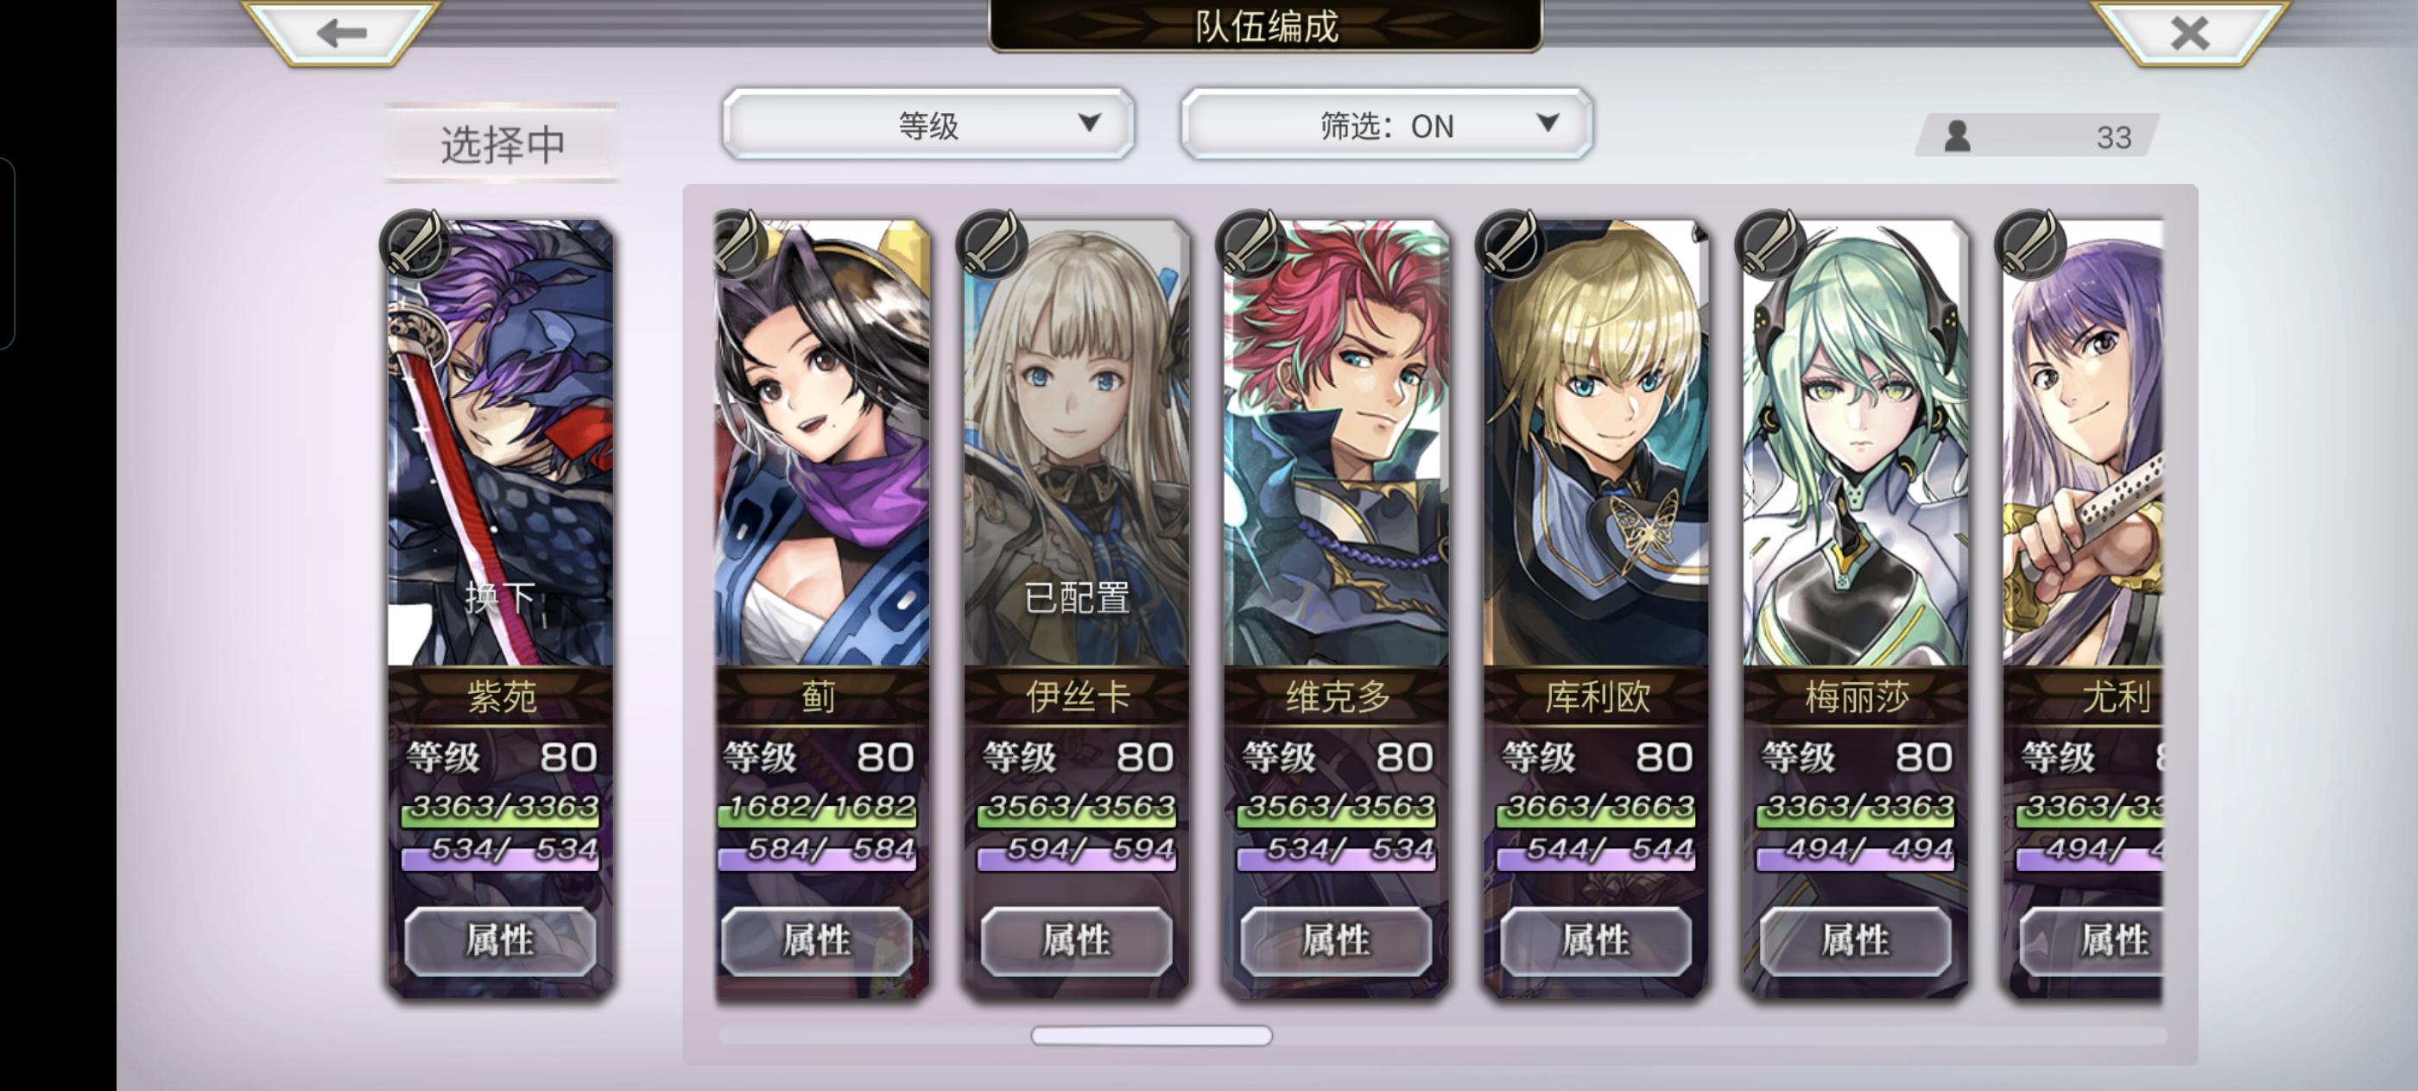Click the arrow on 筛选 dropdown
This screenshot has height=1091, width=2418.
1548,123
